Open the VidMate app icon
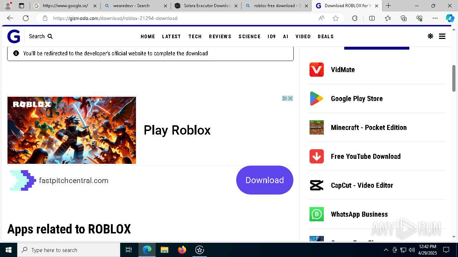Image resolution: width=458 pixels, height=257 pixels. (317, 70)
